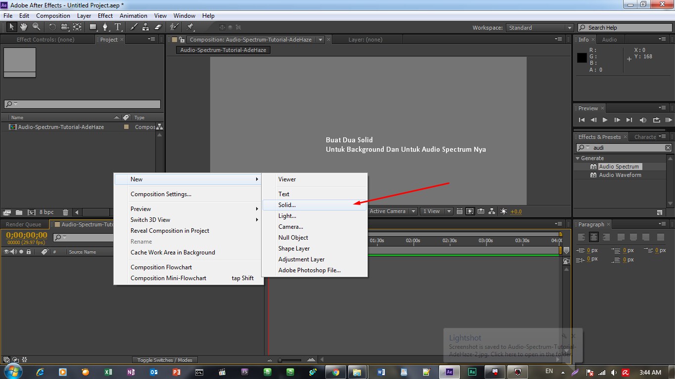This screenshot has width=675, height=379.
Task: Click the Video eye column header in timeline
Action: click(x=6, y=252)
